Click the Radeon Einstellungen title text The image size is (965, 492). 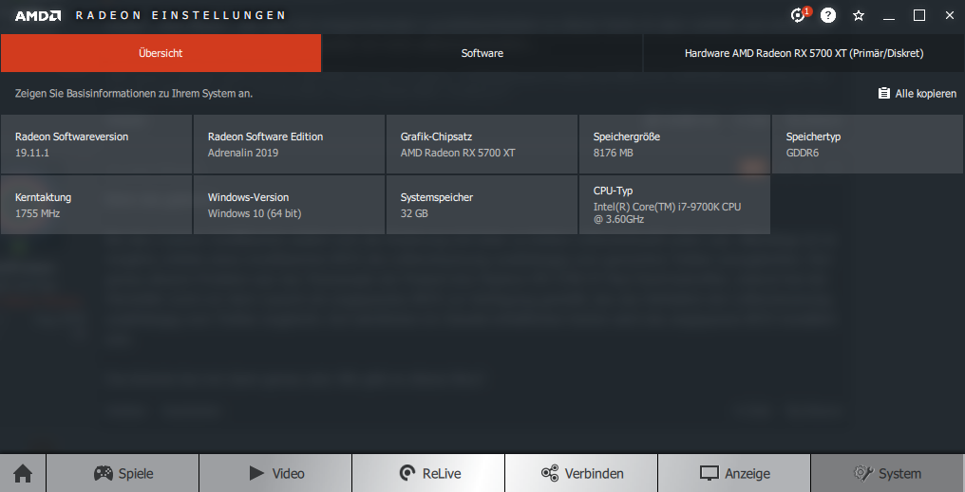[180, 15]
